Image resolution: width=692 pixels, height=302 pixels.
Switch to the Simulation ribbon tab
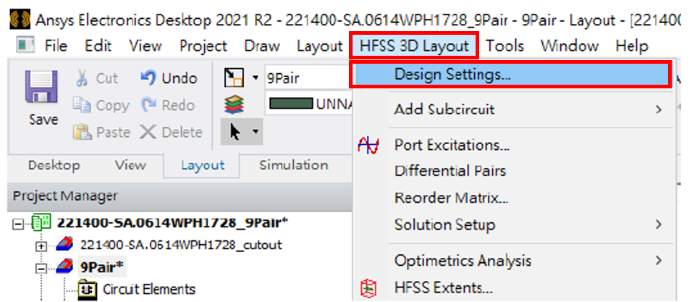point(293,165)
